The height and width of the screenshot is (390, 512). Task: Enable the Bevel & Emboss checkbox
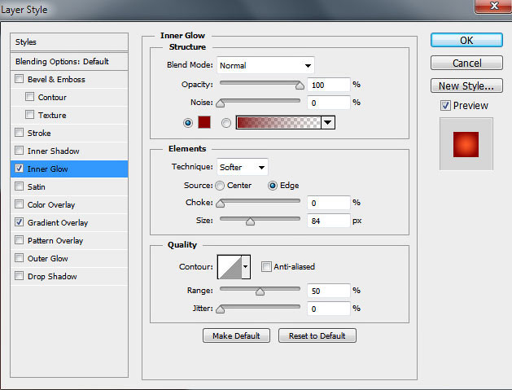20,79
